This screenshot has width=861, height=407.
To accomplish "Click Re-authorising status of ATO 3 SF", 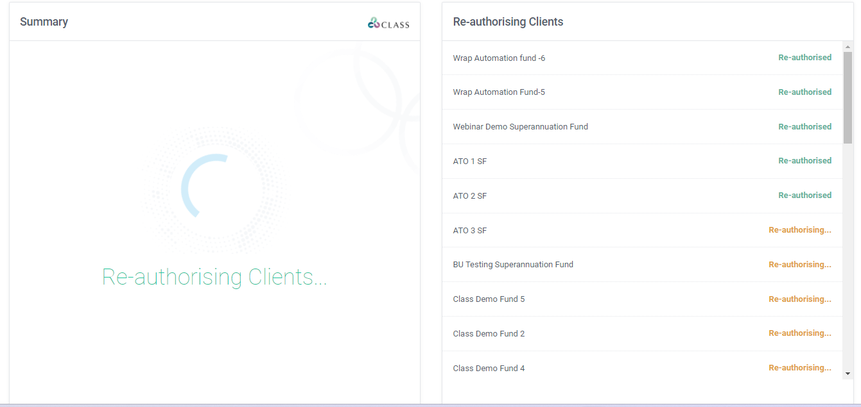I will pos(799,230).
